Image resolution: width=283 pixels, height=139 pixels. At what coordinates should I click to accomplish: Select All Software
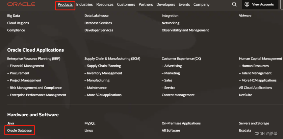coord(171,131)
